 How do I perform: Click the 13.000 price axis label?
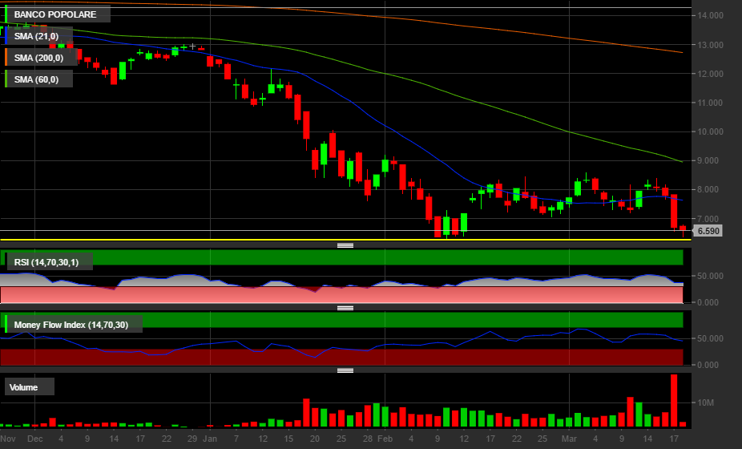click(710, 45)
